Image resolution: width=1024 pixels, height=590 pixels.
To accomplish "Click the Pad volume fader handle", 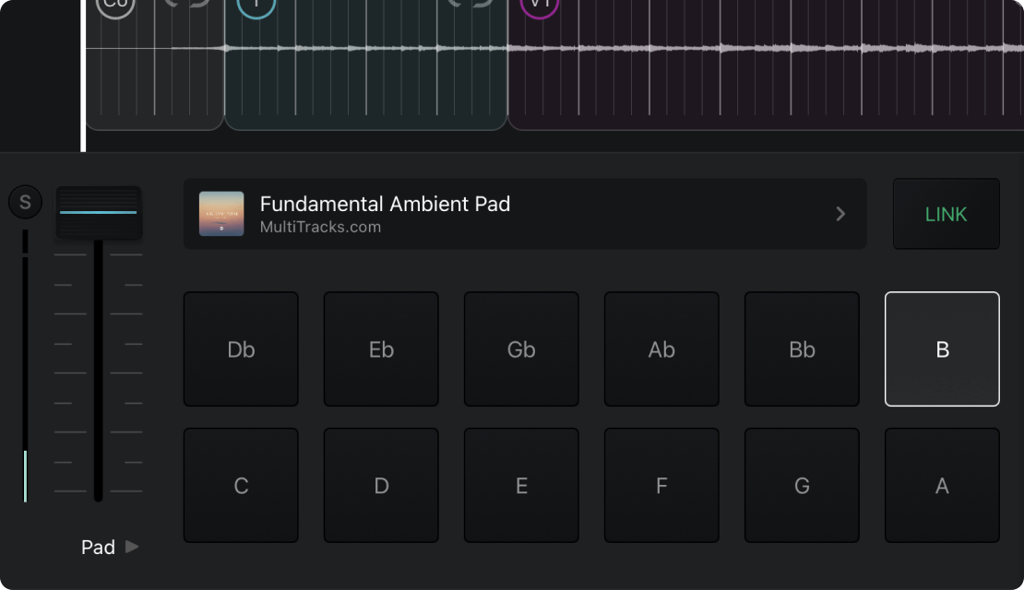I will tap(98, 212).
